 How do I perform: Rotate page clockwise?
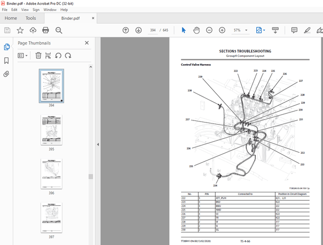[x=68, y=55]
